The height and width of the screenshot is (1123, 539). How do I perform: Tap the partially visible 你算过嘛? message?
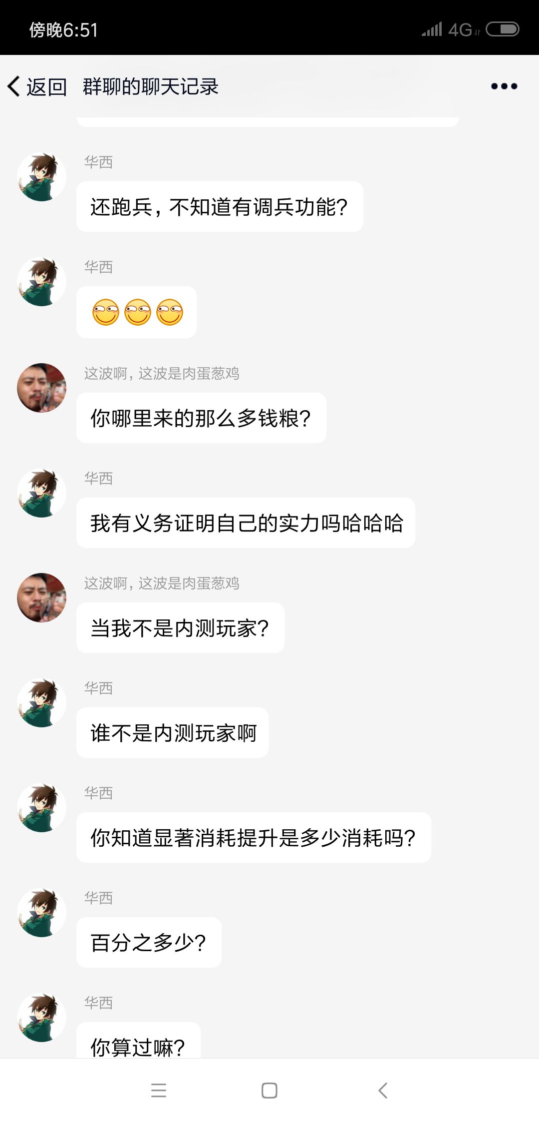click(138, 1043)
